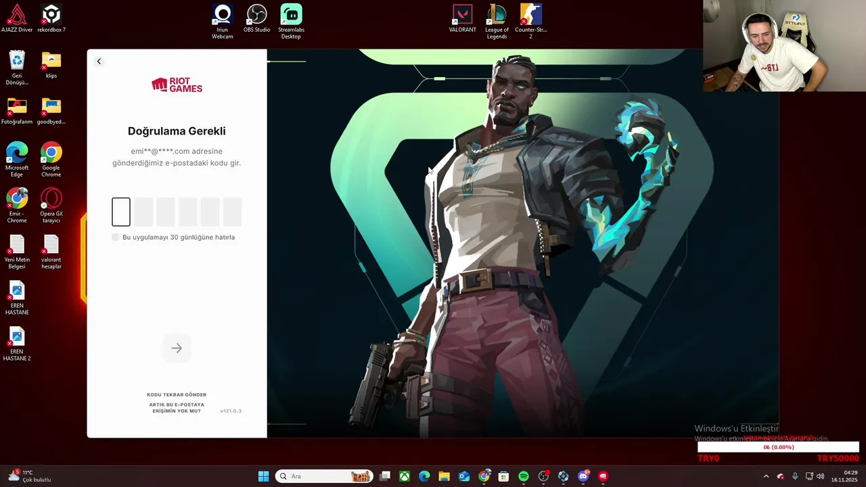Click the taskbar search box 'Ara'

[324, 476]
